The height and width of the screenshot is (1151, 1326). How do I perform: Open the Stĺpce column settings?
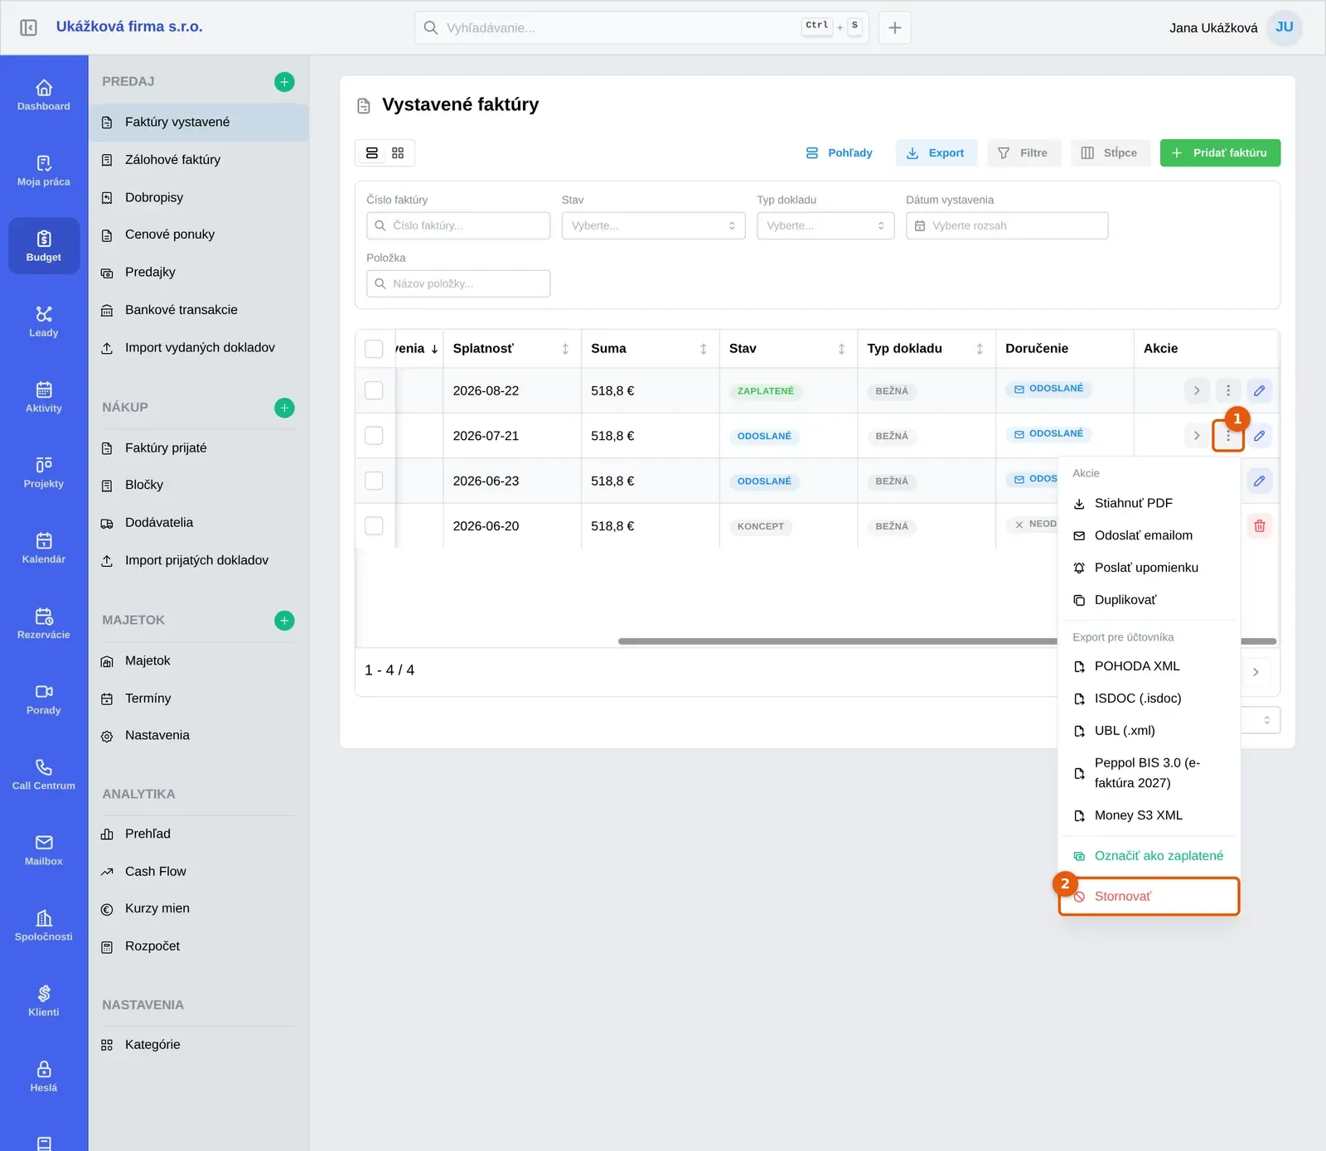click(x=1110, y=153)
